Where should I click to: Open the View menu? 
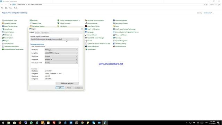point(11,8)
